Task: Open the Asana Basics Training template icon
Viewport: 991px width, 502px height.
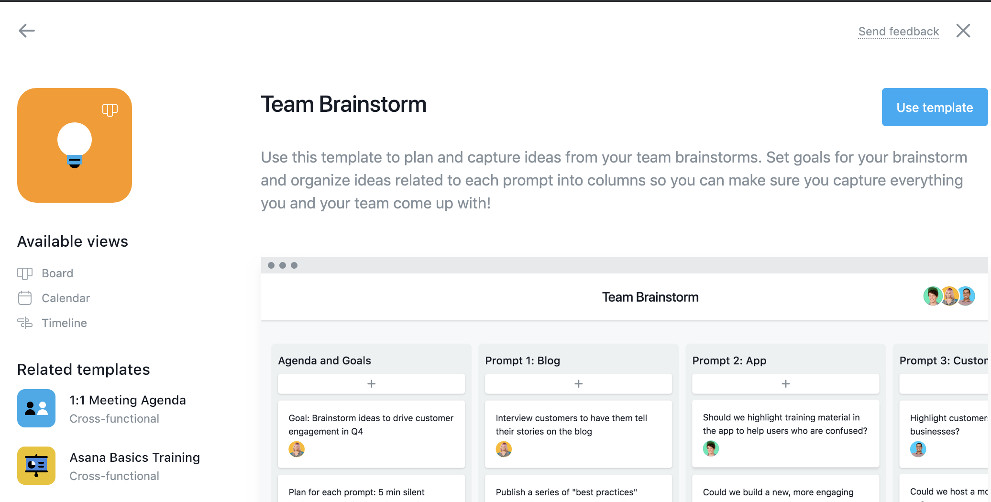Action: 36,466
